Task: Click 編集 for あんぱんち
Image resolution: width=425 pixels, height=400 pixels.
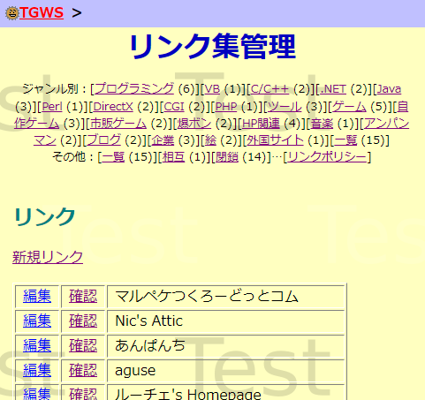Action: (x=37, y=345)
